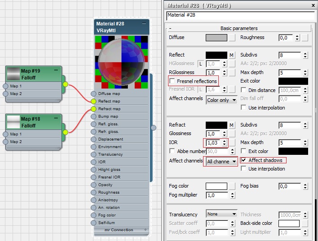The height and width of the screenshot is (241, 318).
Task: Click the An. rotation input socket
Action: (x=93, y=207)
